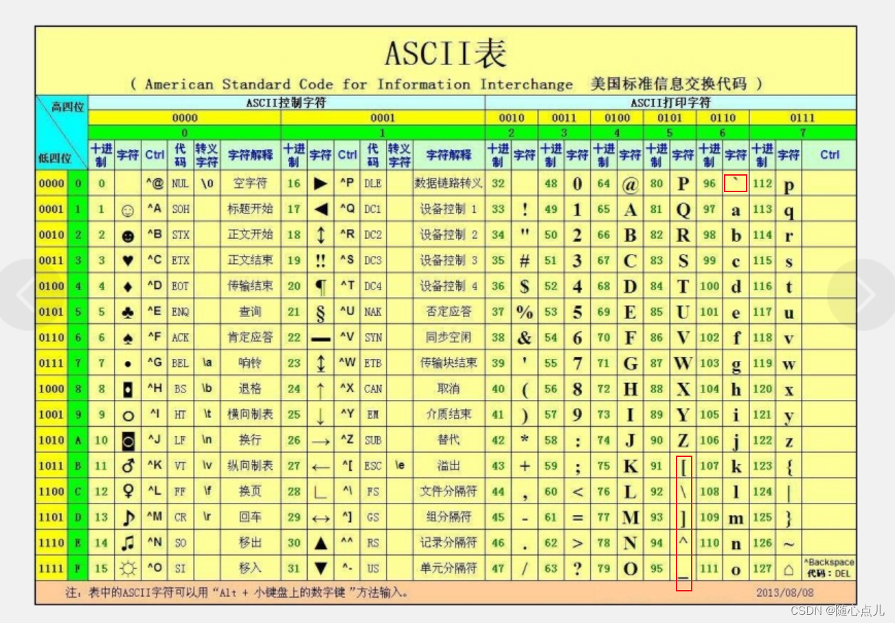895x623 pixels.
Task: Click the '^Backspace 代码: DEL' cell
Action: [x=829, y=568]
